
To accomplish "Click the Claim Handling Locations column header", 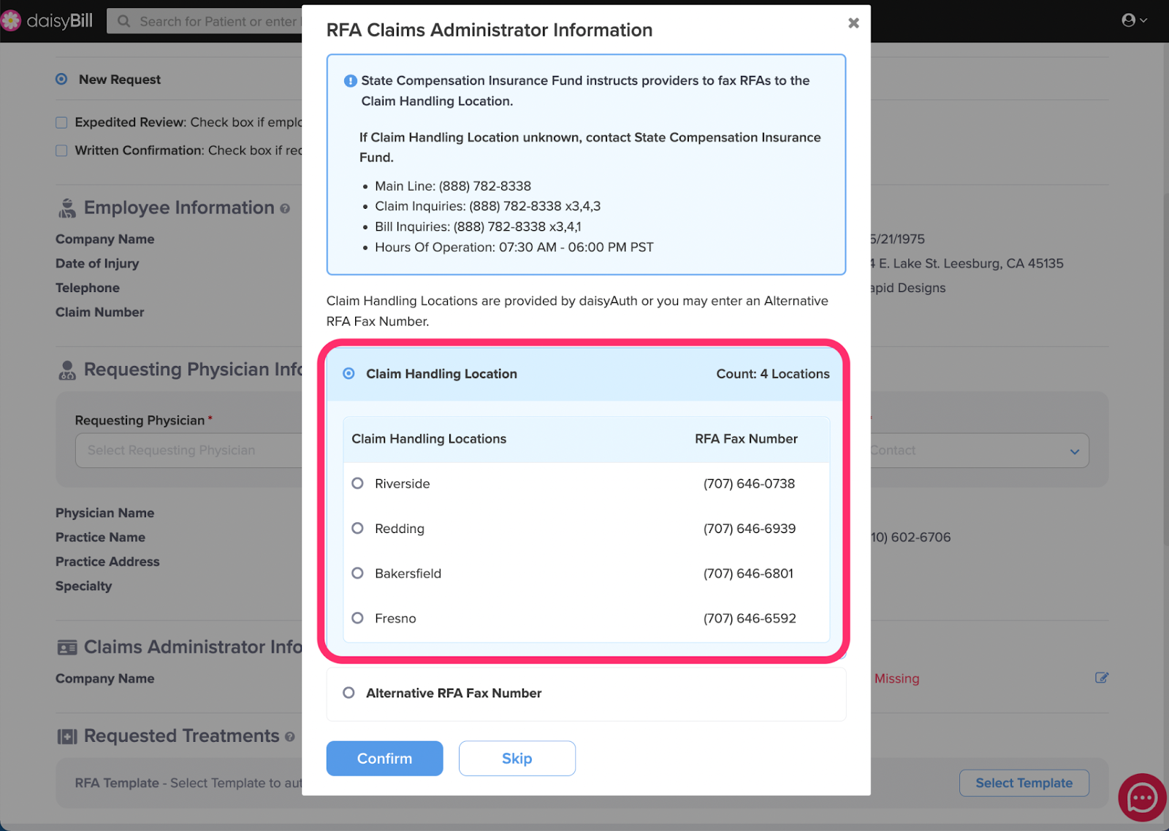I will click(x=429, y=439).
